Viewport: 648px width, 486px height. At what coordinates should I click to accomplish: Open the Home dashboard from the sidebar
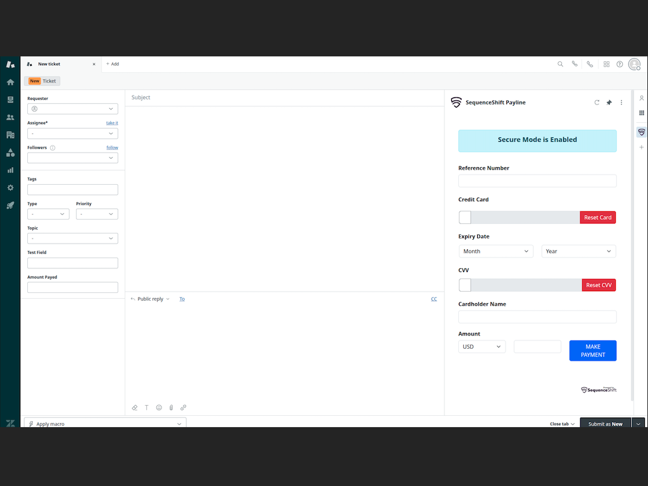(9, 82)
